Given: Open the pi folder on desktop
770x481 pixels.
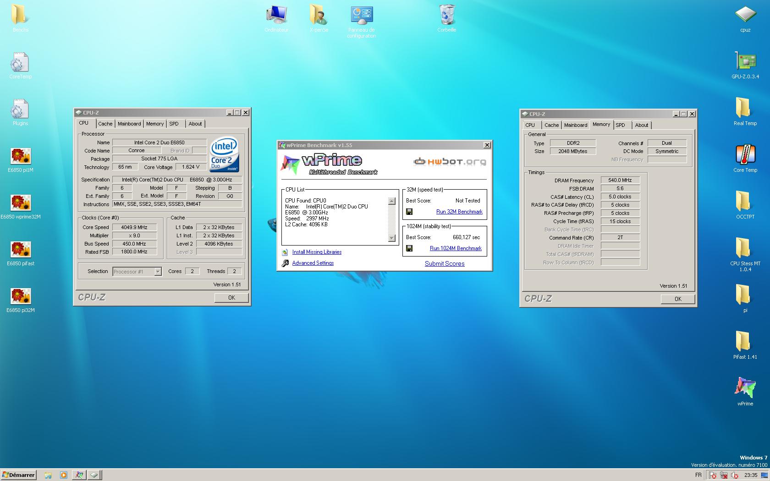Looking at the screenshot, I should [745, 299].
